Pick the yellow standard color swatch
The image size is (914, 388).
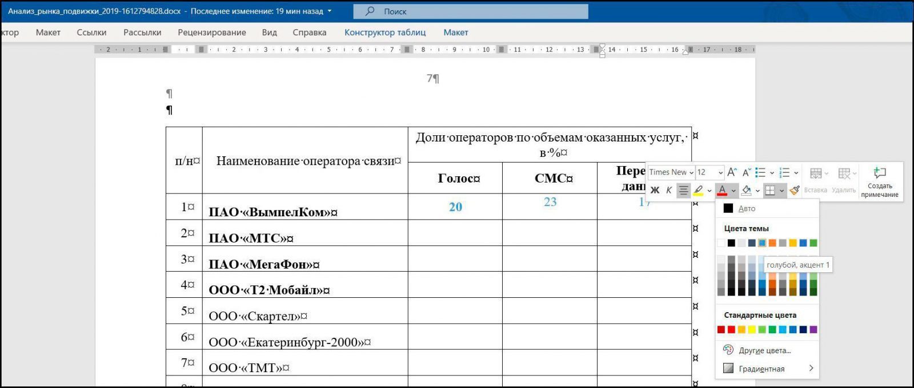[x=752, y=330]
